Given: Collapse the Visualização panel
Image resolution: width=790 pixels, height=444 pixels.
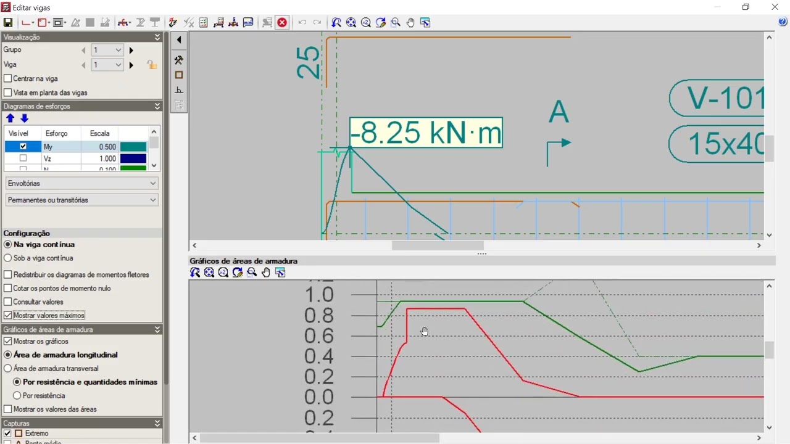Looking at the screenshot, I should [x=157, y=37].
